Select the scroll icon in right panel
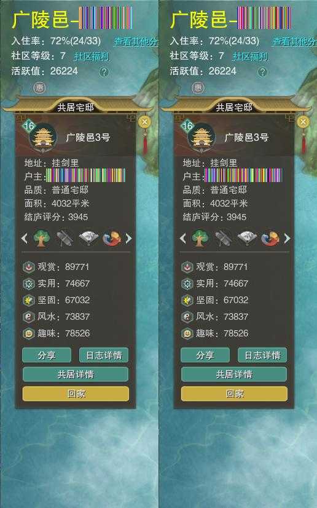Image resolution: width=317 pixels, height=508 pixels. tap(223, 239)
